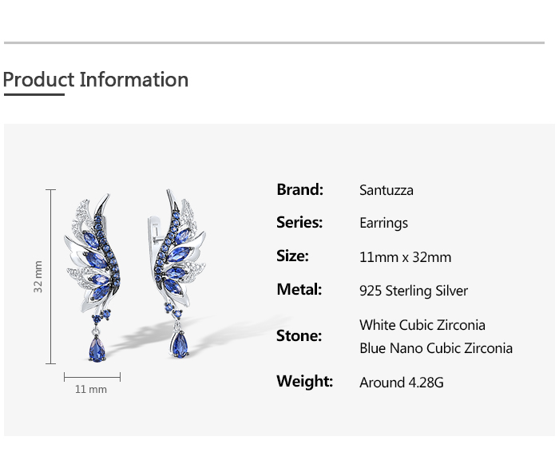Click the blue teardrop stone on left earring

tap(97, 349)
